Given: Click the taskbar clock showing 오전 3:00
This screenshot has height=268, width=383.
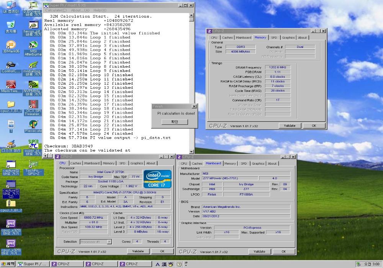Looking at the screenshot, I should [372, 264].
